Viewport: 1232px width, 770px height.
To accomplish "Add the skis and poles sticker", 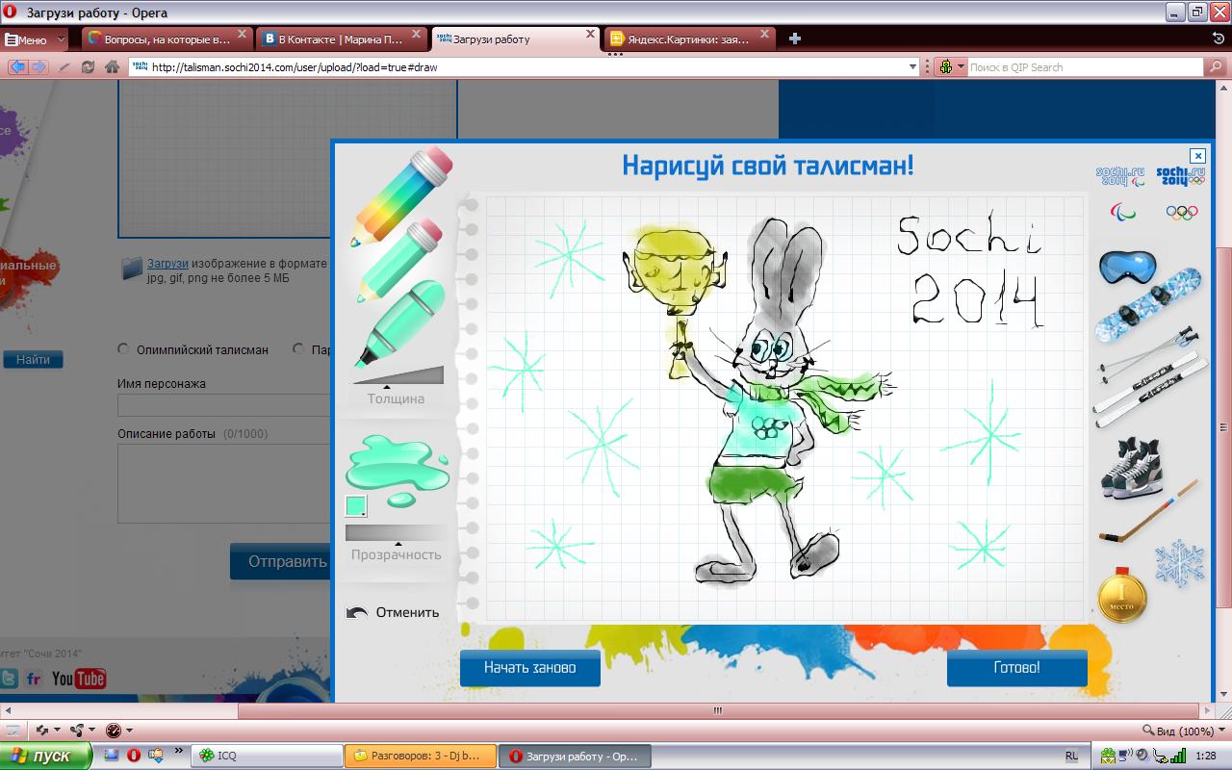I will 1150,377.
